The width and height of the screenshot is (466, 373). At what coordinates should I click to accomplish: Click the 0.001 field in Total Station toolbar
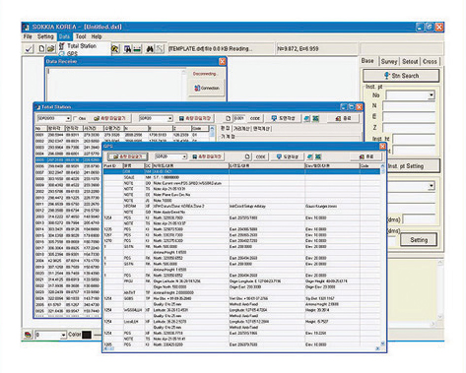(x=239, y=118)
